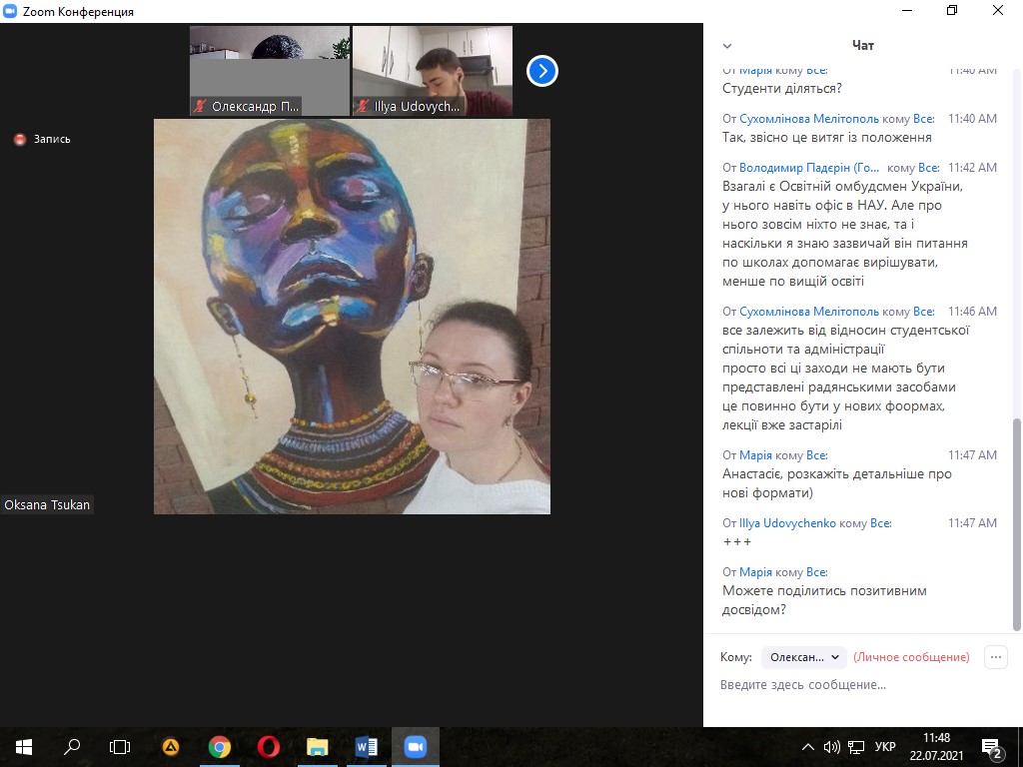
Task: Click the Oksana Tsukan name label
Action: coord(47,504)
